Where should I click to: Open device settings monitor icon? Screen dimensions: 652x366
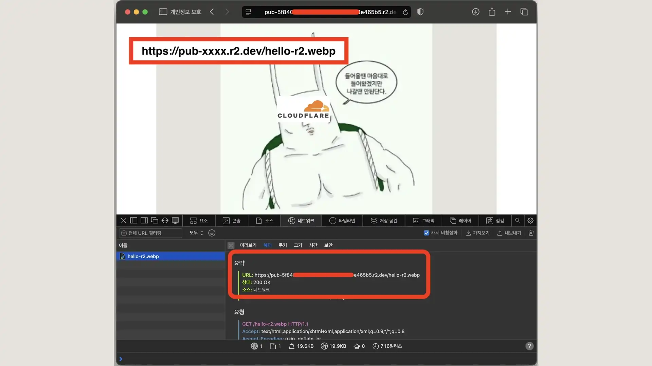tap(176, 221)
